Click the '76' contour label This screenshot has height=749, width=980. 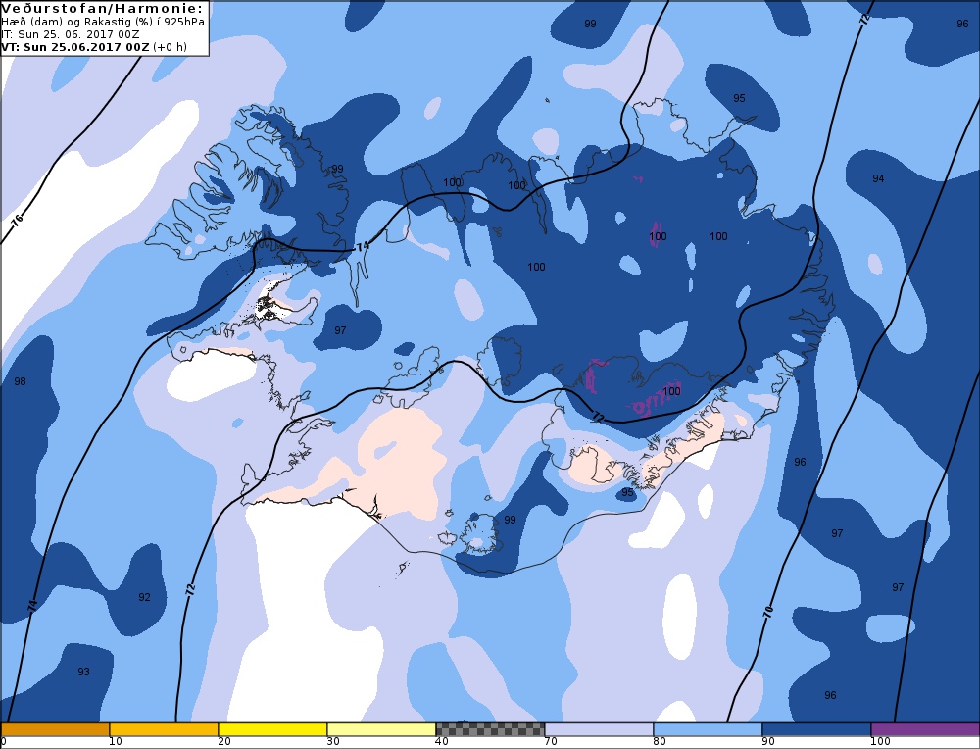coord(17,220)
